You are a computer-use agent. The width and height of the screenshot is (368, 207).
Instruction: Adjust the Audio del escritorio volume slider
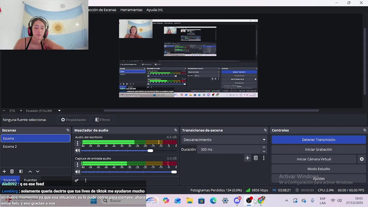(x=129, y=151)
